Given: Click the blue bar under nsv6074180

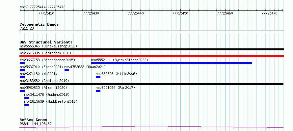Looking at the screenshot, I should (x=22, y=77).
